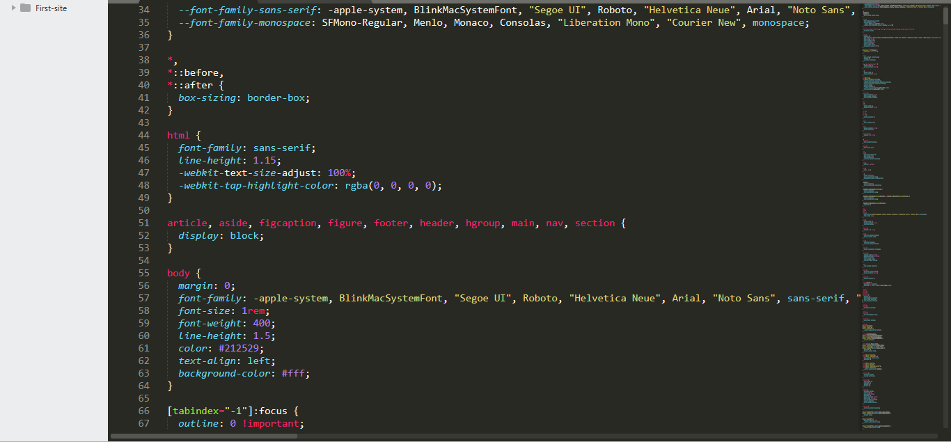The image size is (951, 442).
Task: Click the rgba function on line 48
Action: click(356, 185)
